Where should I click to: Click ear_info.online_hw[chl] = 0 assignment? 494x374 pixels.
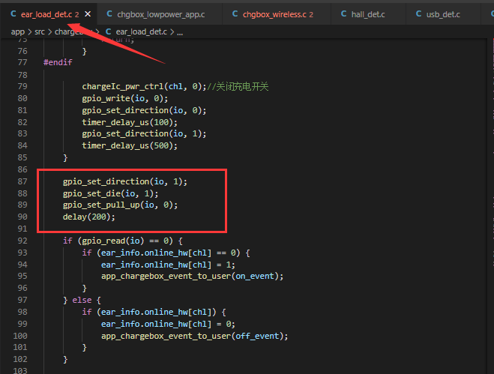(x=168, y=325)
